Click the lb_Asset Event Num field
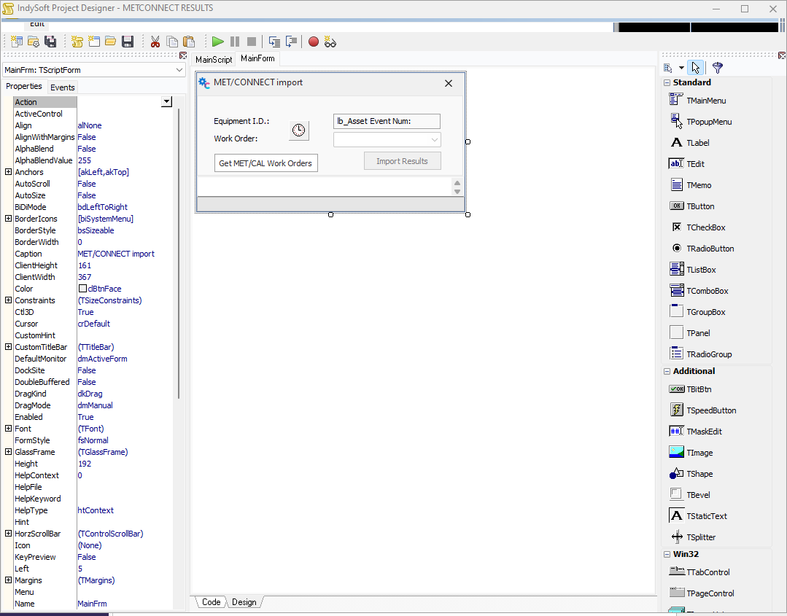 click(x=387, y=121)
